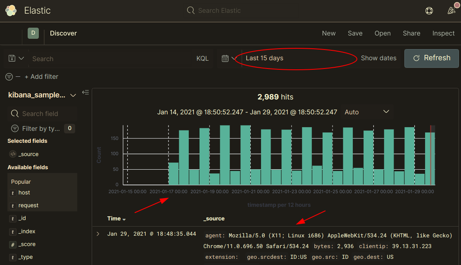Click the string type icon beside host

(x=13, y=193)
